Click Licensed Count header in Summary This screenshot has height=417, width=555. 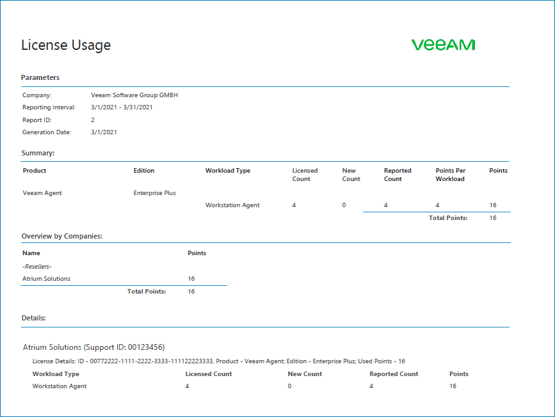(x=305, y=175)
